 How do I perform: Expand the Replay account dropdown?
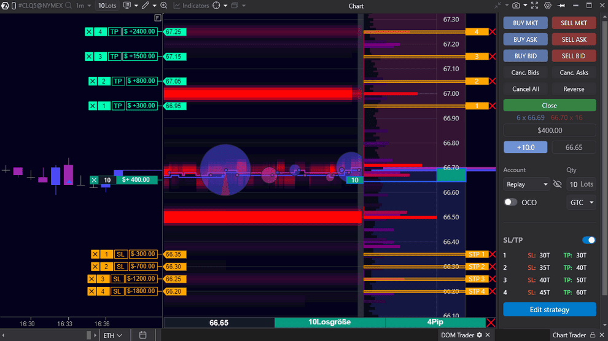pyautogui.click(x=527, y=184)
